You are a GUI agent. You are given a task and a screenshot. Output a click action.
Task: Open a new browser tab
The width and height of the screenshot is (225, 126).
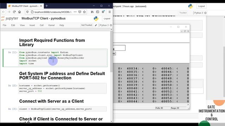point(46,6)
